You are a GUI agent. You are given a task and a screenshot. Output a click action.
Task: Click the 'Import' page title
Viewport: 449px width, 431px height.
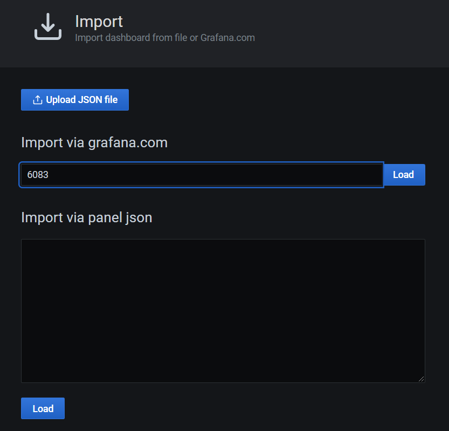click(x=99, y=22)
